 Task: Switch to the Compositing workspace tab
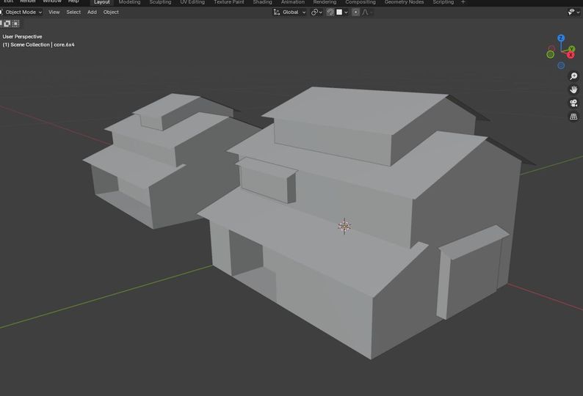click(x=361, y=2)
